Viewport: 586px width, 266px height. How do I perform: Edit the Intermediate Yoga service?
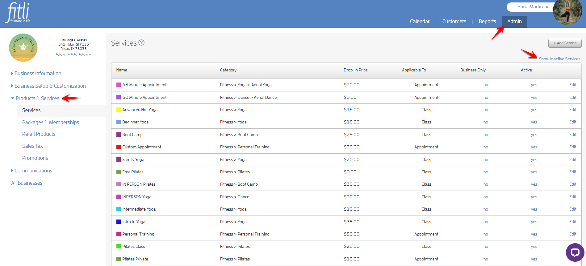click(573, 209)
